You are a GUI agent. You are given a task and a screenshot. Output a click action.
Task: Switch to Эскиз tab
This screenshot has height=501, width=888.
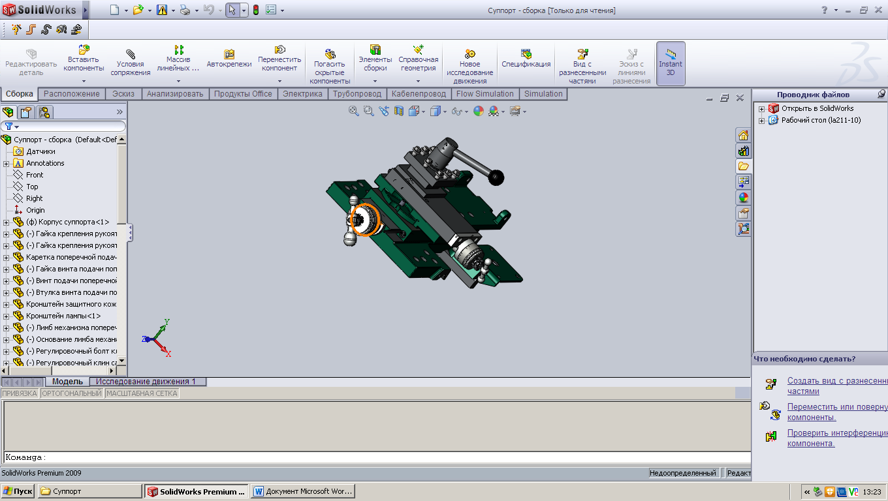pos(123,94)
